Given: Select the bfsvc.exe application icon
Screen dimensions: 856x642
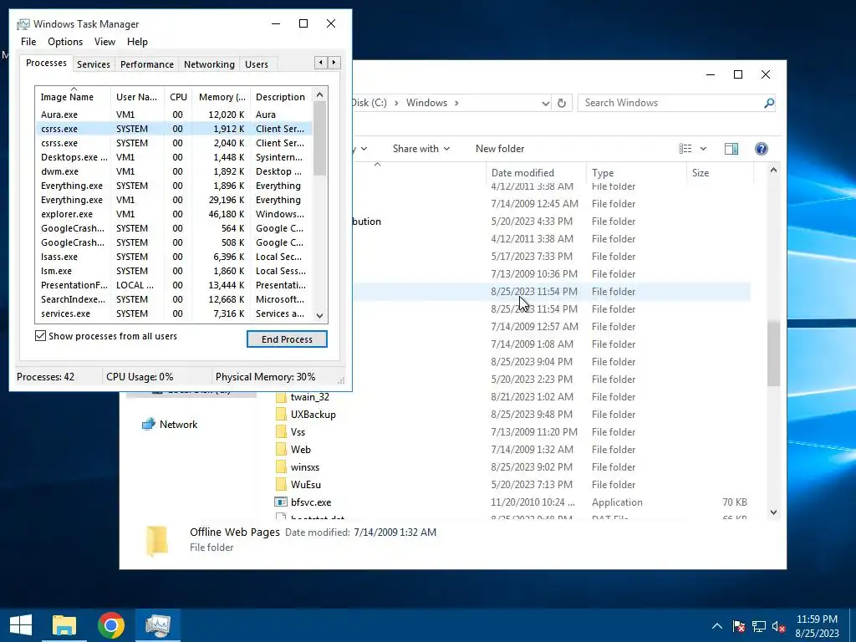Looking at the screenshot, I should click(x=281, y=502).
